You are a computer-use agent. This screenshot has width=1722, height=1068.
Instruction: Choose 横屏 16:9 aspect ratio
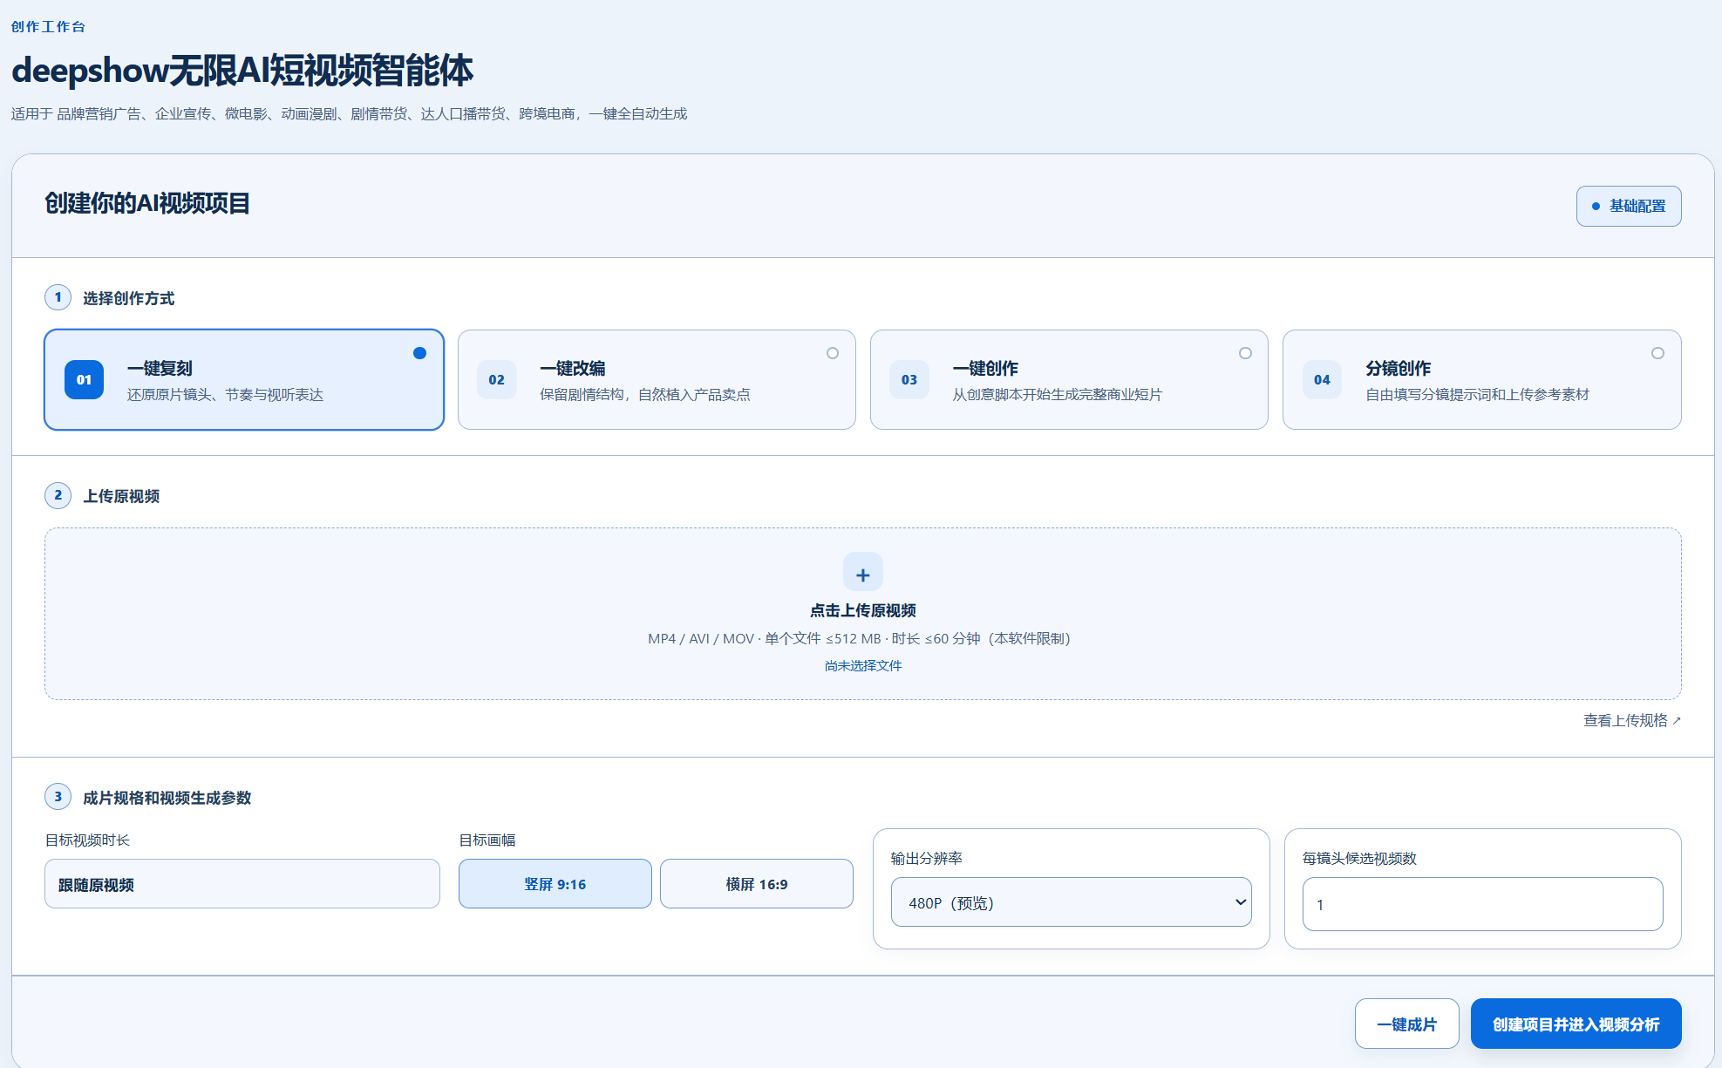757,884
